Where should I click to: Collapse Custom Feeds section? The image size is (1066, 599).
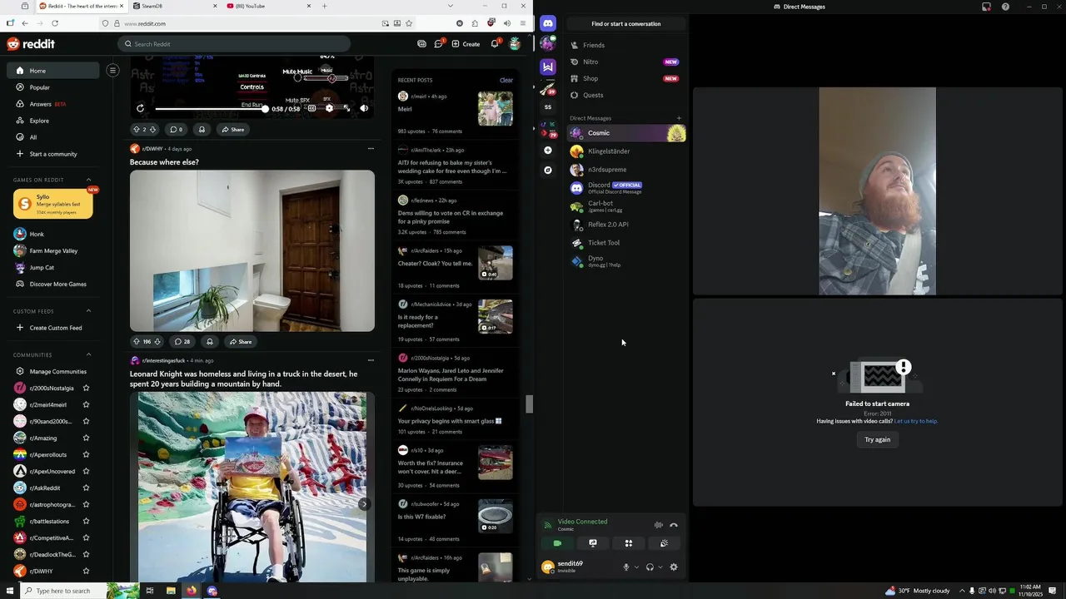[88, 311]
